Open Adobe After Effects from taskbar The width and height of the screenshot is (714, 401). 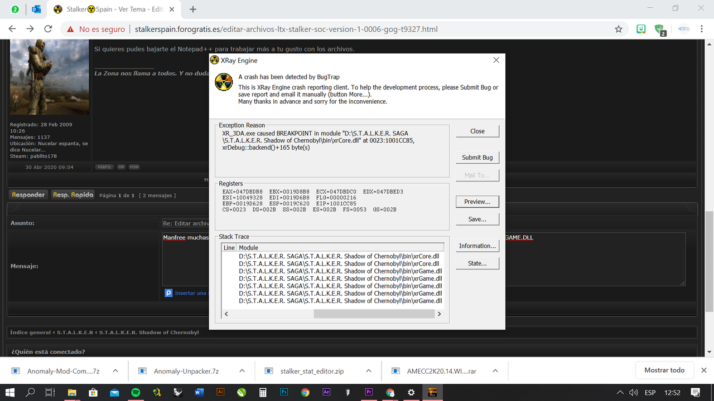[x=326, y=393]
